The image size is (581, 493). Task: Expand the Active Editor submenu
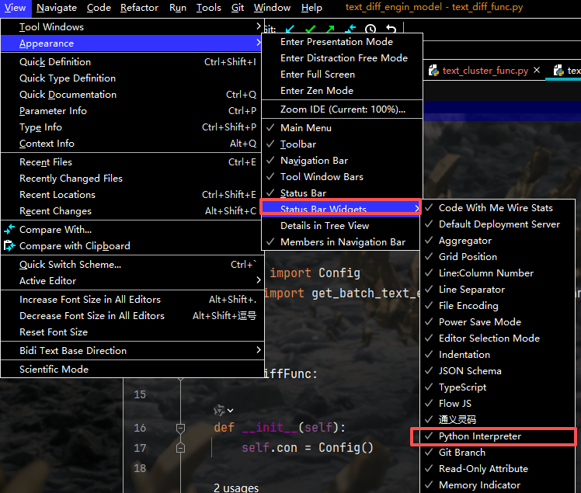tap(131, 281)
